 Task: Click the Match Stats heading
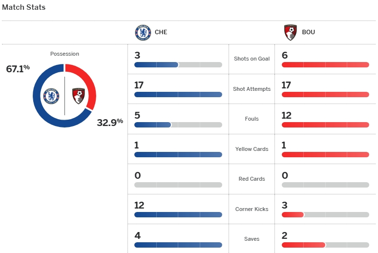[24, 8]
